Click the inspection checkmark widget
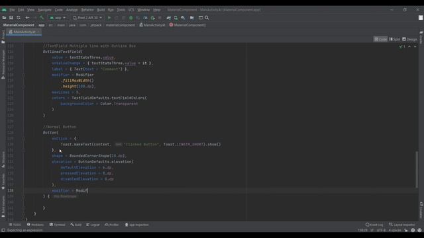 pyautogui.click(x=402, y=46)
